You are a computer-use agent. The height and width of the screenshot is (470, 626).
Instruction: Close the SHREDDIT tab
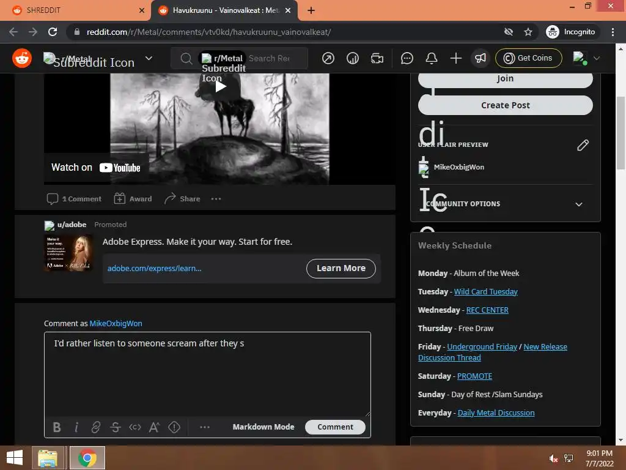[142, 11]
